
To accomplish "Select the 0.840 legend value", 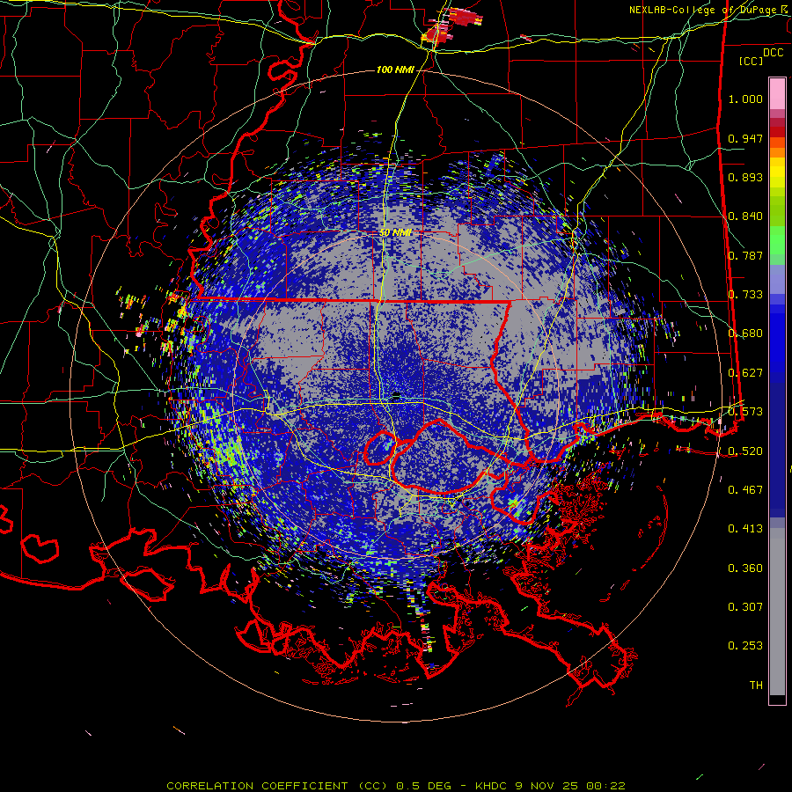I will click(745, 216).
